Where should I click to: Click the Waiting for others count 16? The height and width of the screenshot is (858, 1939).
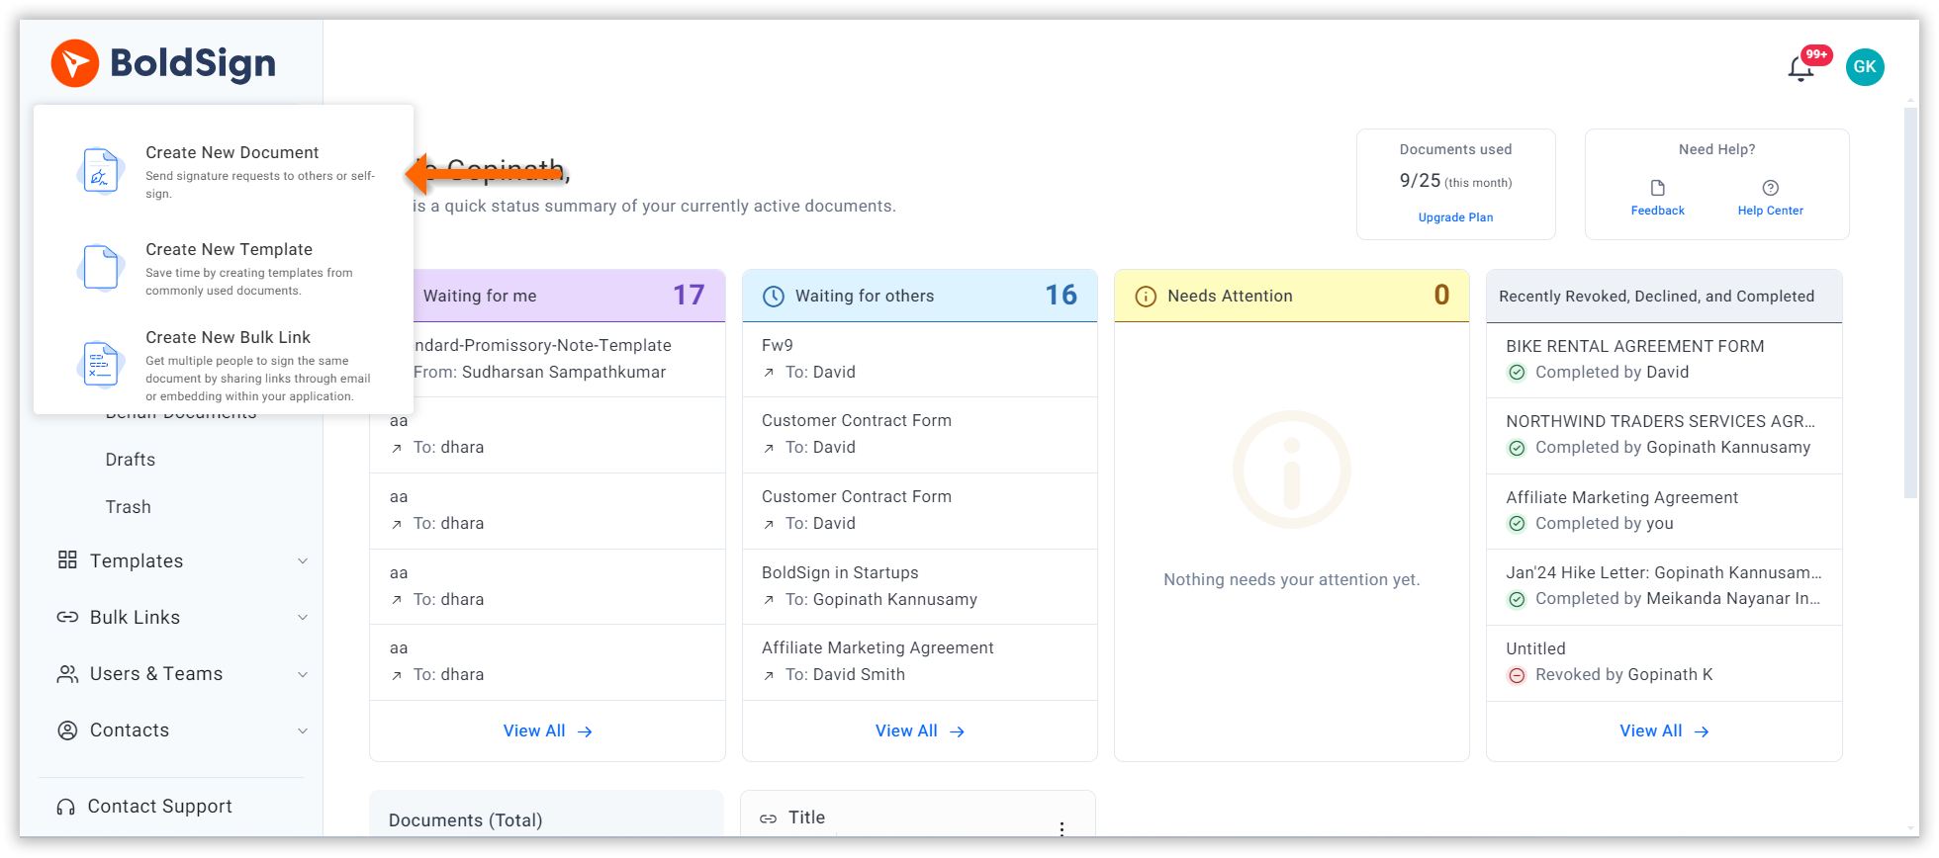pos(1062,296)
